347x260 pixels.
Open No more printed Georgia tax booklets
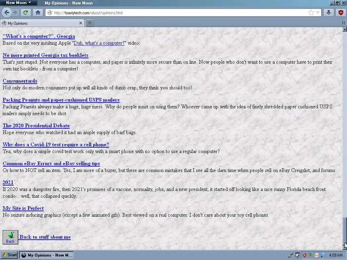tap(45, 55)
